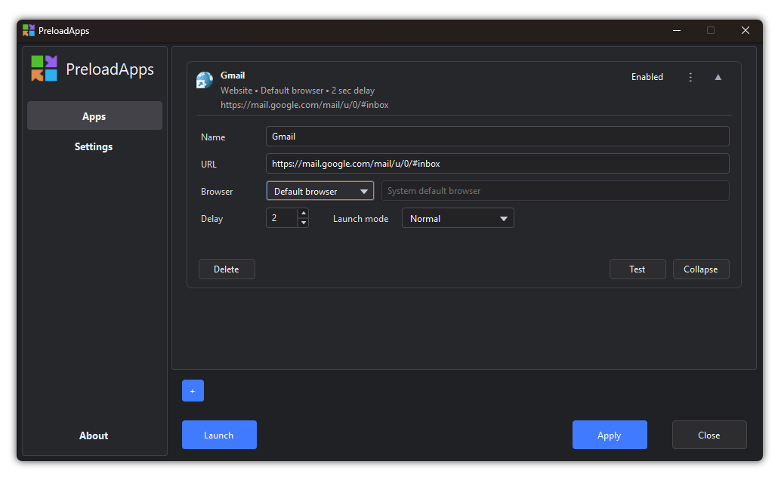Close the window with the title bar X
This screenshot has width=778, height=480.
(x=746, y=30)
